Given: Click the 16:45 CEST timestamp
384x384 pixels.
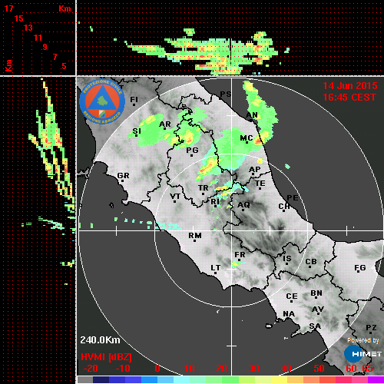Looking at the screenshot, I should [x=349, y=98].
